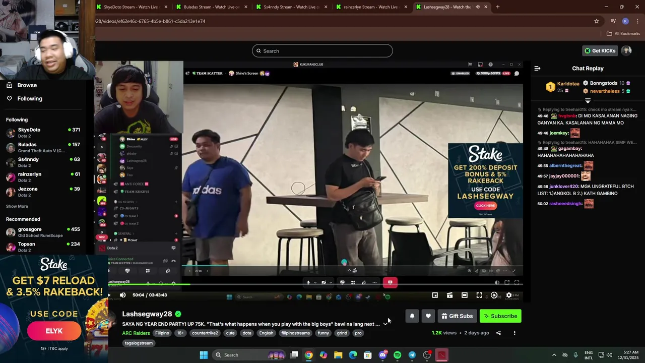Open the Chrome menu (three dots)
The image size is (645, 363).
click(637, 21)
